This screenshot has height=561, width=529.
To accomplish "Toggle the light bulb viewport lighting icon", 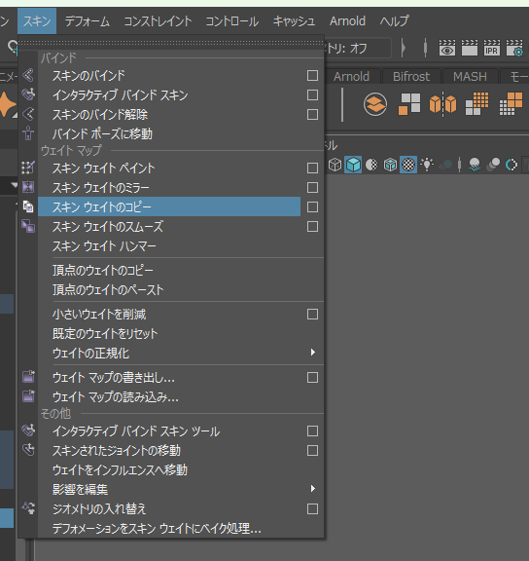I will 427,165.
